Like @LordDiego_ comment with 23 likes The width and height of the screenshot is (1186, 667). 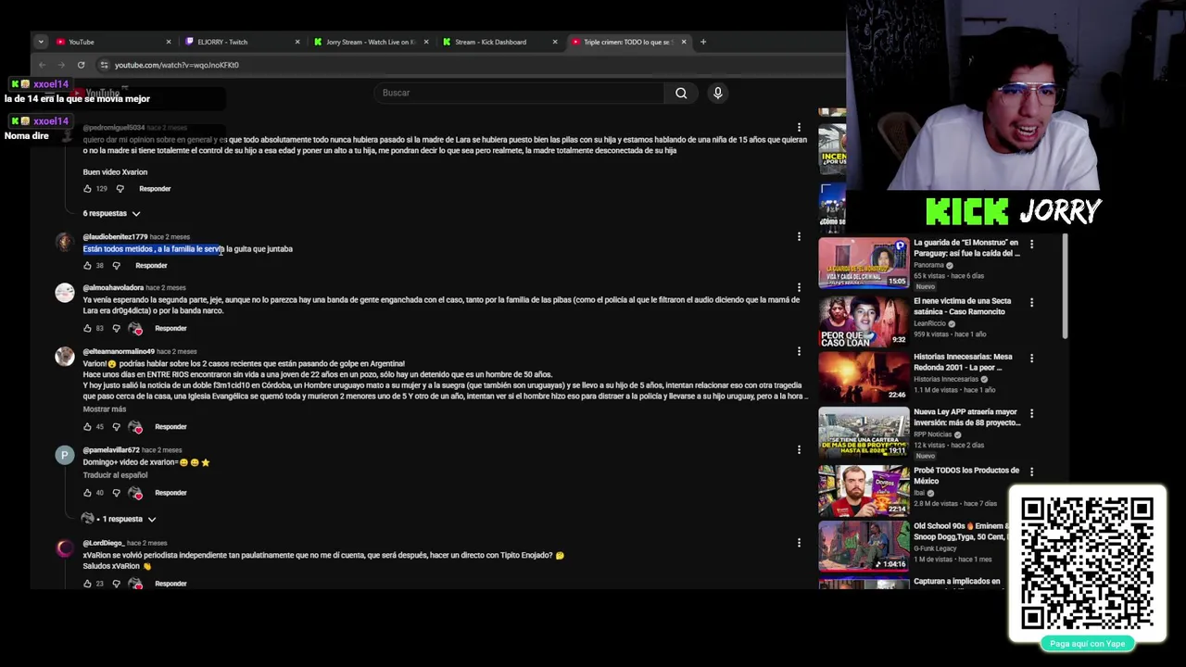pyautogui.click(x=87, y=584)
